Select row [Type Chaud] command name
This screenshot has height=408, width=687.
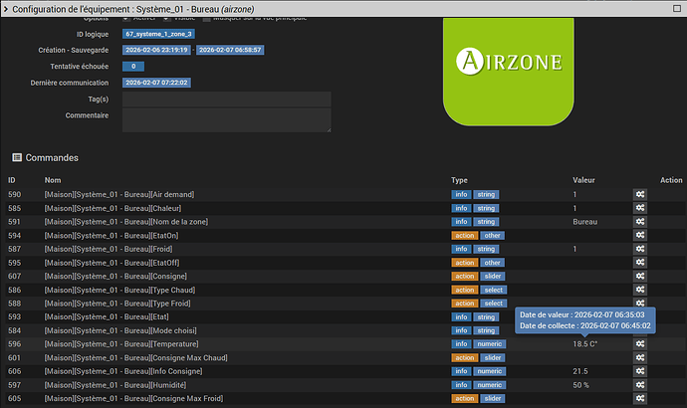(x=119, y=290)
